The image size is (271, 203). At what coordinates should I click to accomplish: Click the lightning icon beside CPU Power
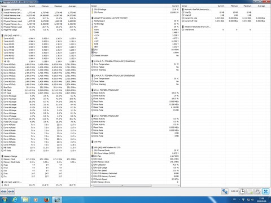pyautogui.click(x=93, y=12)
